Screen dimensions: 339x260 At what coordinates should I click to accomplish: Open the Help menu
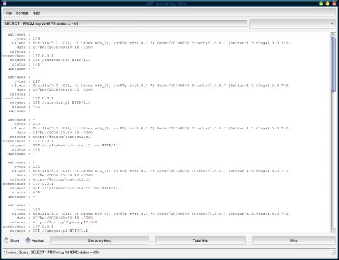pos(36,13)
